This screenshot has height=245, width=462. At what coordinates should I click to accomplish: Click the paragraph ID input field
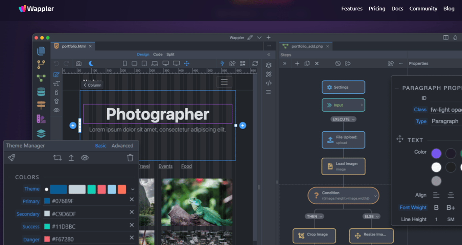446,98
